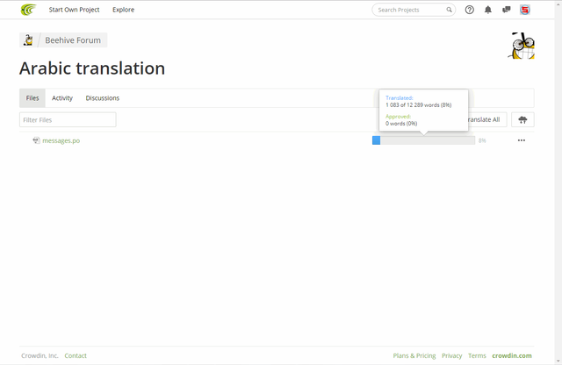562x365 pixels.
Task: Switch to the Discussions tab
Action: (x=103, y=97)
